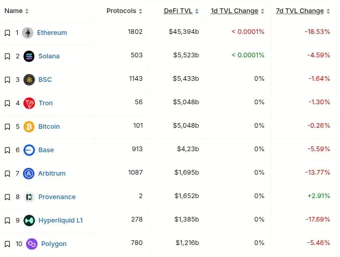Open the Provenance chain link

57,197
